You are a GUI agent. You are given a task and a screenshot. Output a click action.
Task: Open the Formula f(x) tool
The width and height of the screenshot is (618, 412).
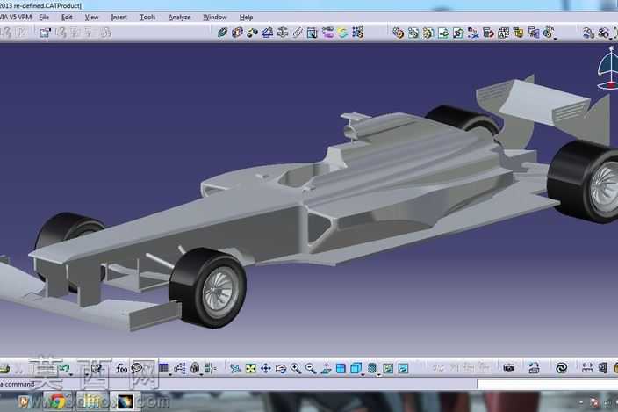121,368
